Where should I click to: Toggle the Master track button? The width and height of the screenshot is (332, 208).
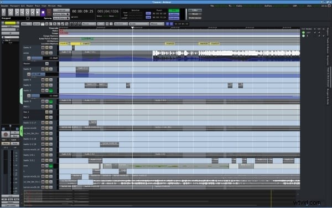click(x=47, y=64)
